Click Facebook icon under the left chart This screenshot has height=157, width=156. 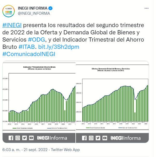click(x=11, y=138)
